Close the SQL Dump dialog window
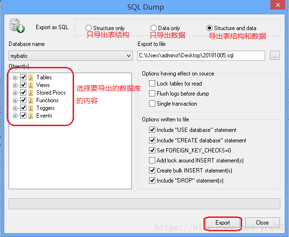Image resolution: width=289 pixels, height=237 pixels. tap(278, 5)
